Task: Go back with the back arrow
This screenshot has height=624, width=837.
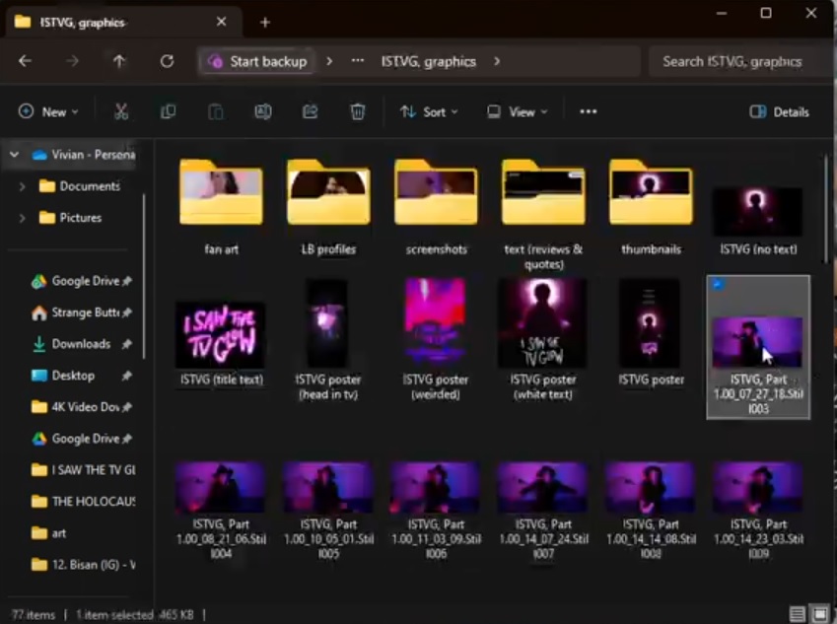Action: click(25, 61)
